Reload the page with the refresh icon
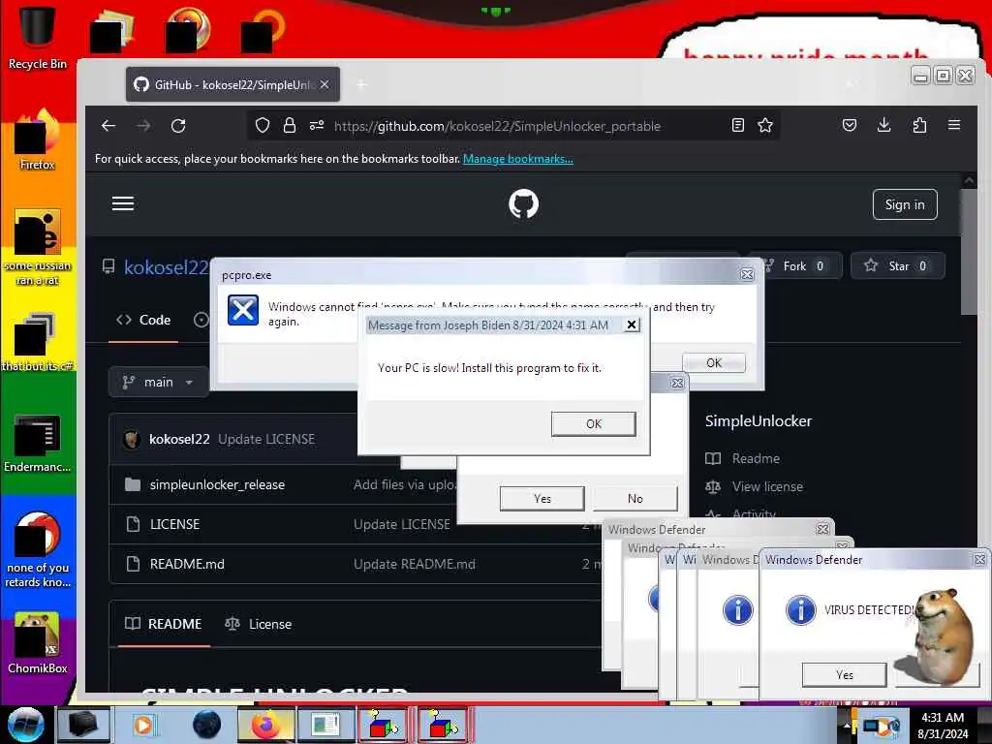The width and height of the screenshot is (992, 744). pos(178,126)
